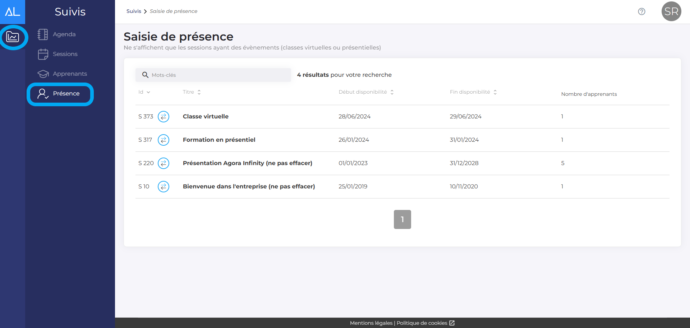Viewport: 690px width, 328px height.
Task: Click external link icon beside Politique de cookies
Action: [x=452, y=323]
